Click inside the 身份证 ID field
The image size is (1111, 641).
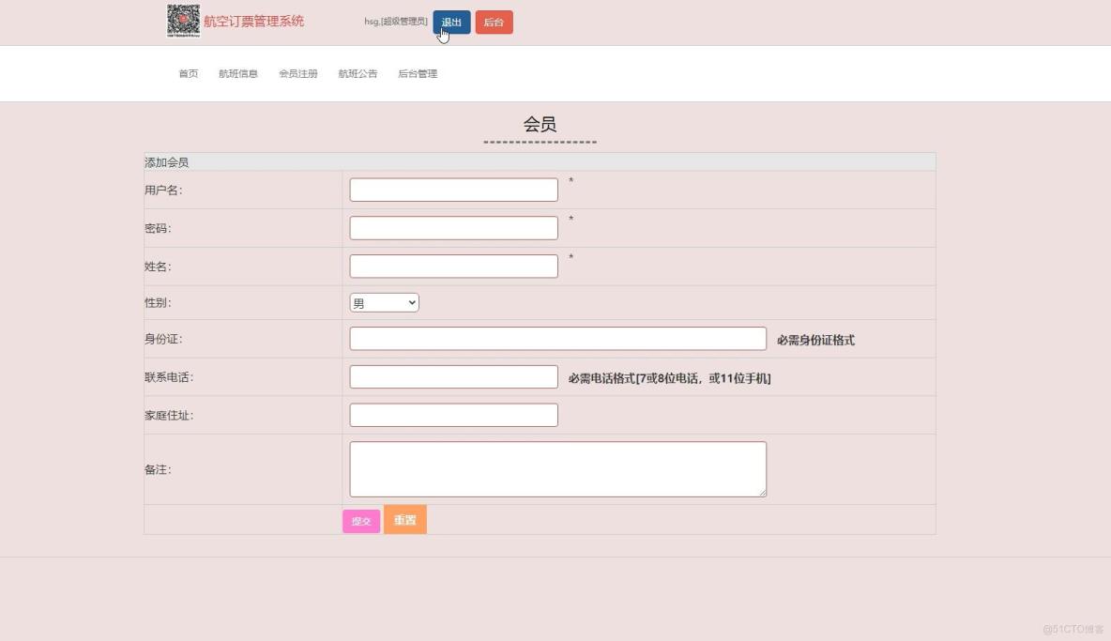[557, 338]
